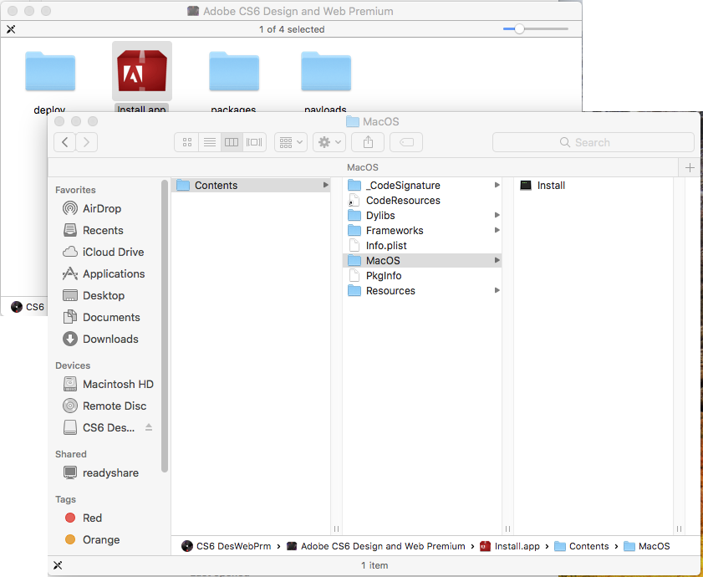703x577 pixels.
Task: Expand Contents using its disclosure arrow
Action: pyautogui.click(x=325, y=186)
